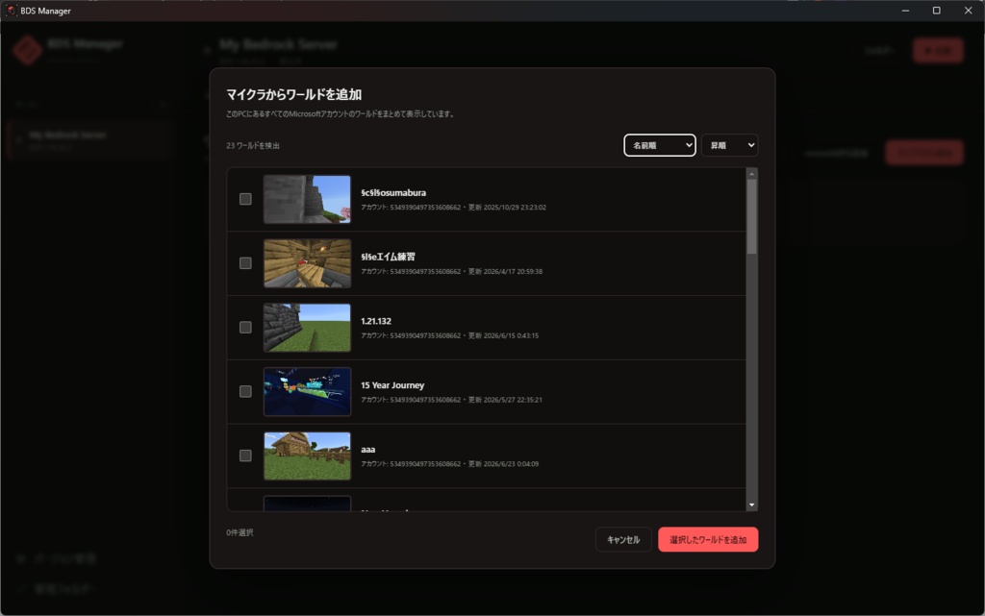Click the 15 Year Journey thumbnail
Viewport: 985px width, 616px height.
(307, 391)
